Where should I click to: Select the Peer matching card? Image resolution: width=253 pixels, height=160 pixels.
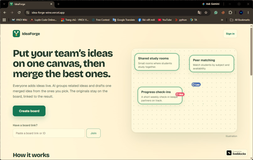[212, 64]
